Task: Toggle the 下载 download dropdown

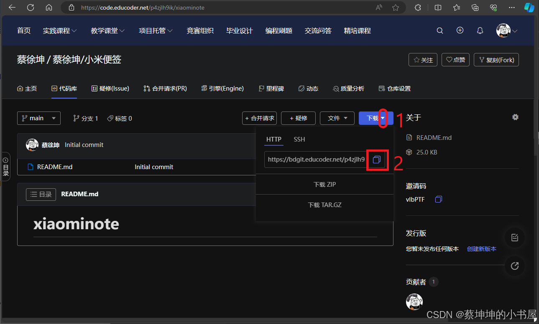Action: (376, 118)
